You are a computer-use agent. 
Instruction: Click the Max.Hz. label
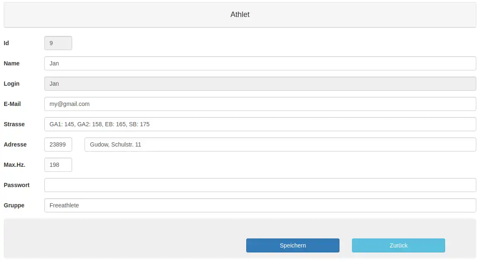[15, 165]
